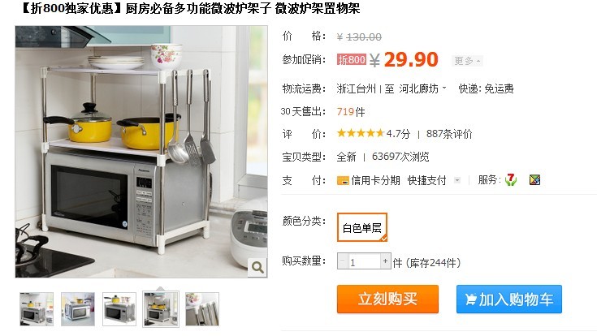597x336 pixels.
Task: Open the 887条评价 reviews link
Action: click(x=449, y=134)
